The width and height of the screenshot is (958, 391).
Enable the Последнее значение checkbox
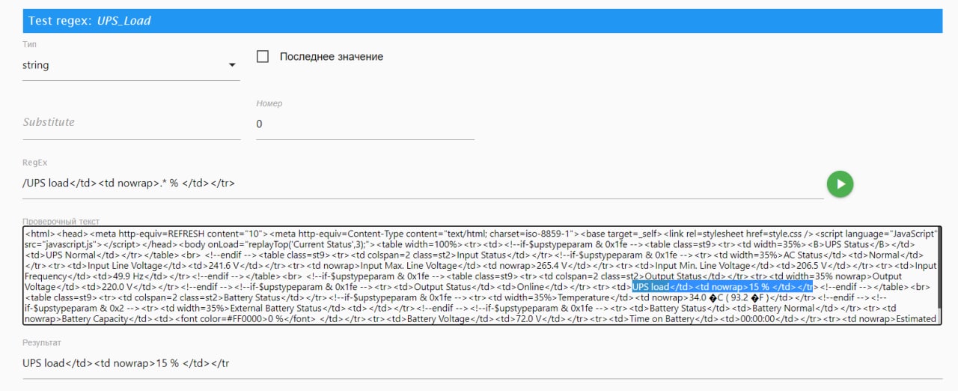click(x=263, y=57)
